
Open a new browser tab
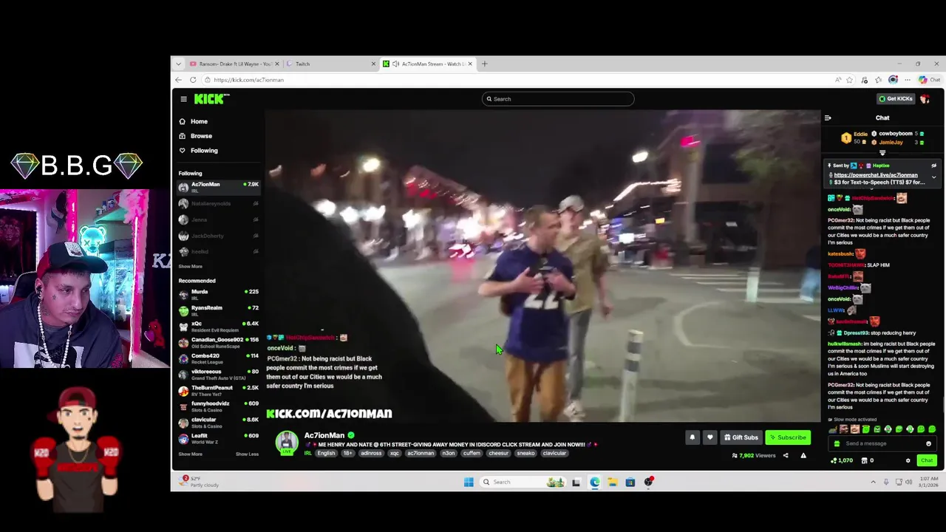click(x=485, y=64)
